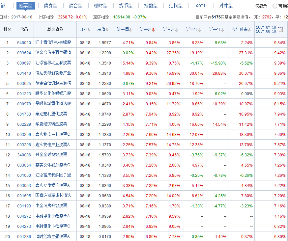Sort by 近三月 column arrow icon
This screenshot has height=241, width=288.
176,30
